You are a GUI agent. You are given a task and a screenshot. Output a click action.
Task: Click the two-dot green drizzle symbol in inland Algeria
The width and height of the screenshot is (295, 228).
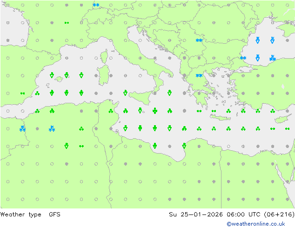tap(81, 146)
